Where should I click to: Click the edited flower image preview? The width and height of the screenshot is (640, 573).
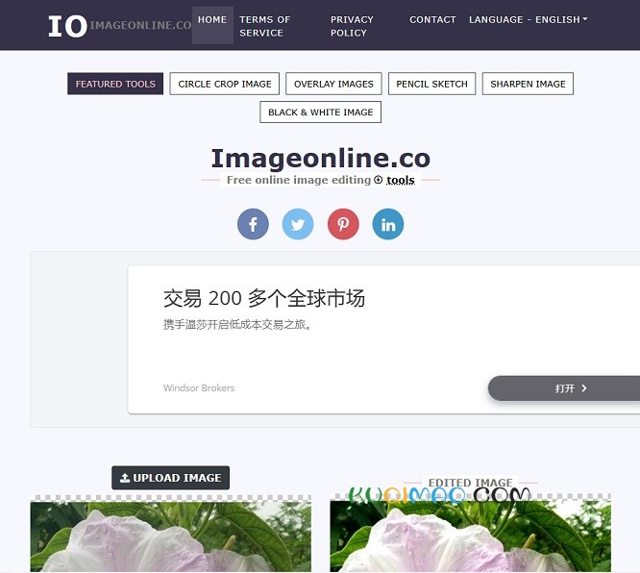[x=470, y=536]
